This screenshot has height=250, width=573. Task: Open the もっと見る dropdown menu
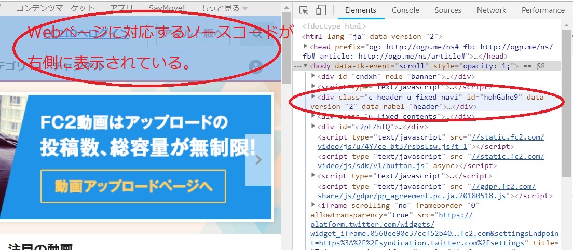coord(224,8)
